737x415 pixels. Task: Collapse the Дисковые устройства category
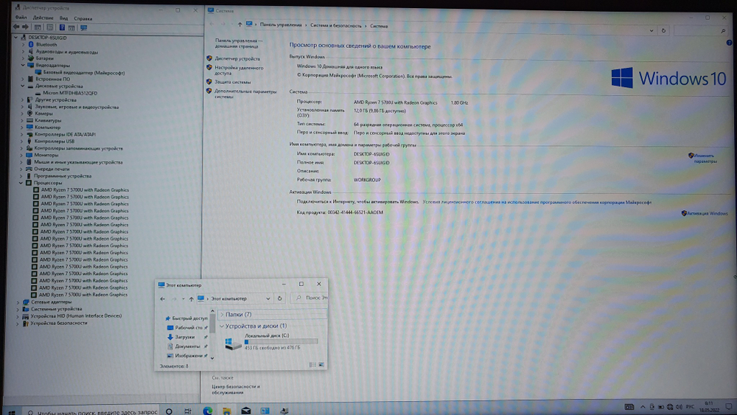[x=22, y=86]
